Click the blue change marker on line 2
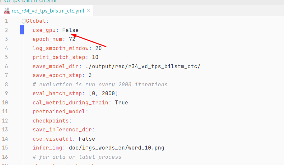 pyautogui.click(x=22, y=30)
